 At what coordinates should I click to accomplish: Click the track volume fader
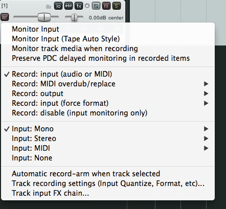(44, 17)
